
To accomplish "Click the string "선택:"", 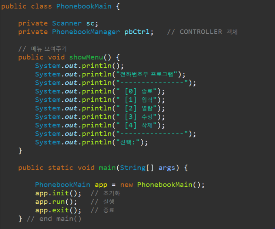I will [x=128, y=142].
